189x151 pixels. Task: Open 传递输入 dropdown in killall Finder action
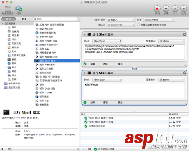tap(172, 79)
